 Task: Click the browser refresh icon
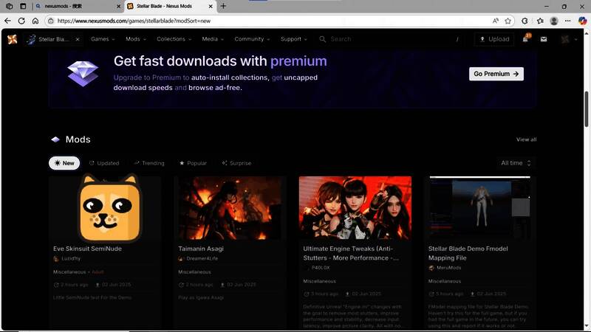tap(21, 21)
